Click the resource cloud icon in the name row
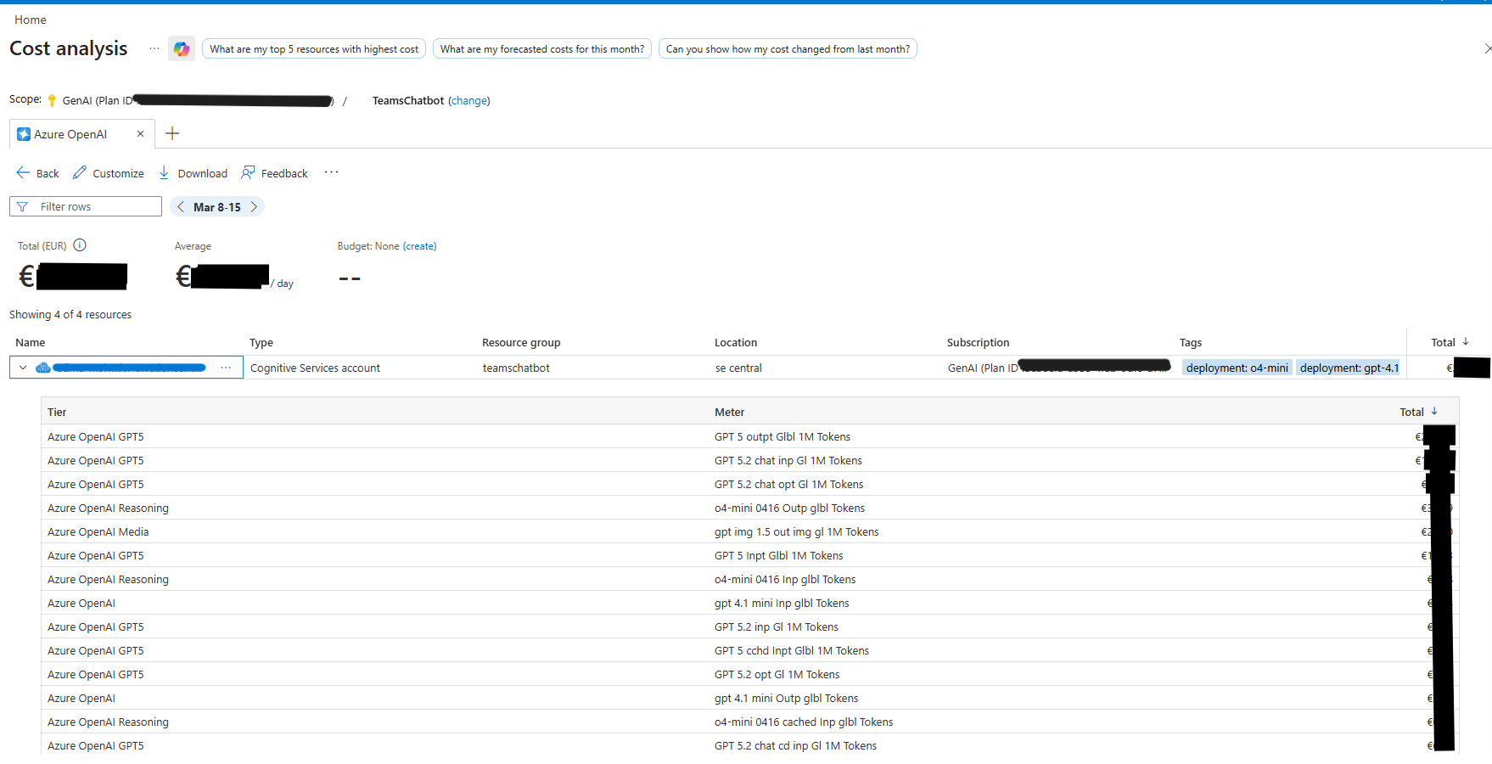 click(x=43, y=368)
